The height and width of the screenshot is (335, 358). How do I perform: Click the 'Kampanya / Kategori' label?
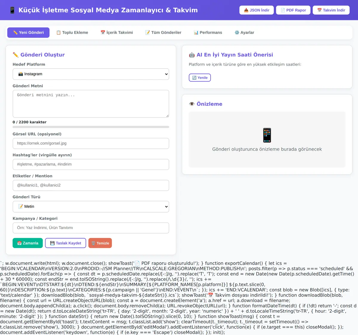click(35, 218)
